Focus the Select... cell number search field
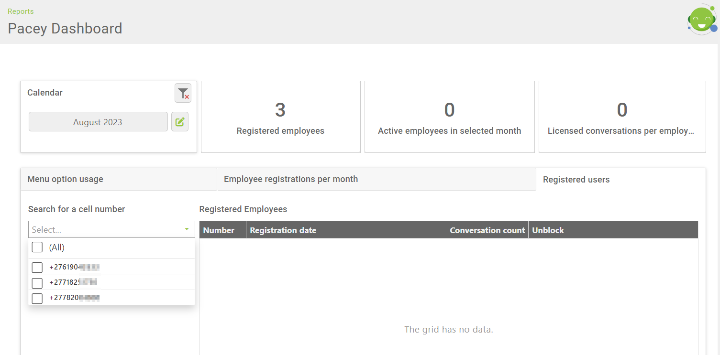This screenshot has height=355, width=720. (x=105, y=230)
